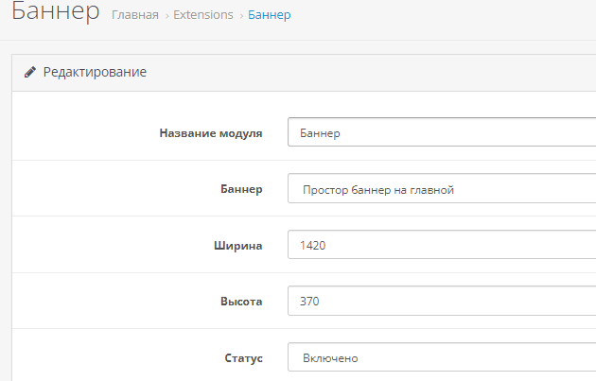The width and height of the screenshot is (596, 381).
Task: Click into the Ширина field with 1420
Action: pyautogui.click(x=441, y=246)
